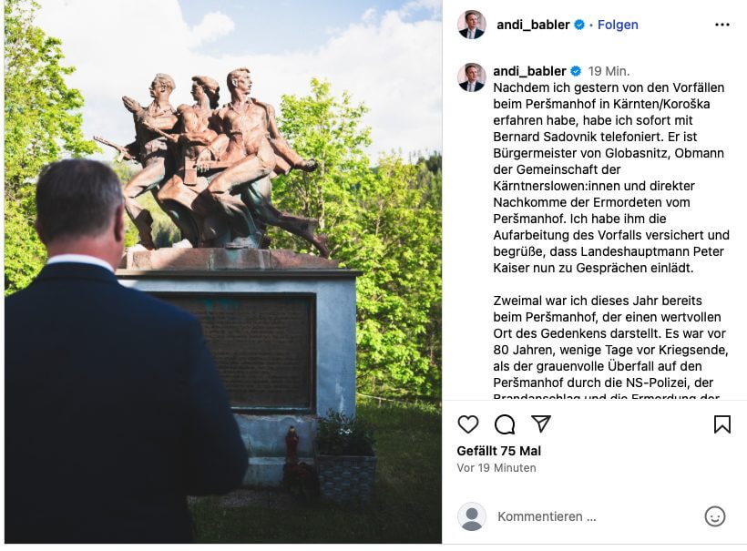The width and height of the screenshot is (747, 551).
Task: Click the monument photo of the post
Action: click(x=223, y=272)
